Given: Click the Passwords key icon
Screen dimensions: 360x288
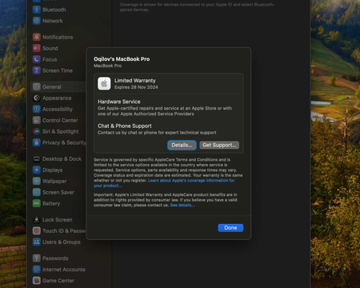Looking at the screenshot, I should coord(37,258).
